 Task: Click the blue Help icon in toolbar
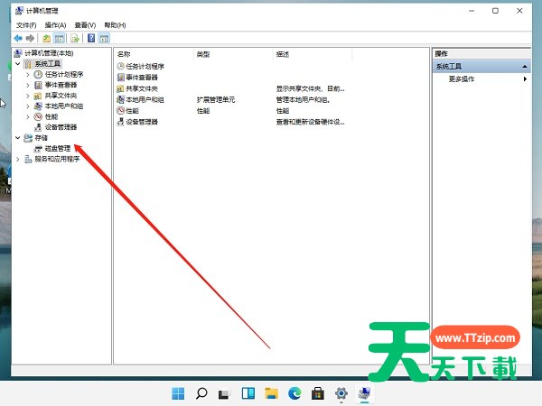click(x=90, y=39)
